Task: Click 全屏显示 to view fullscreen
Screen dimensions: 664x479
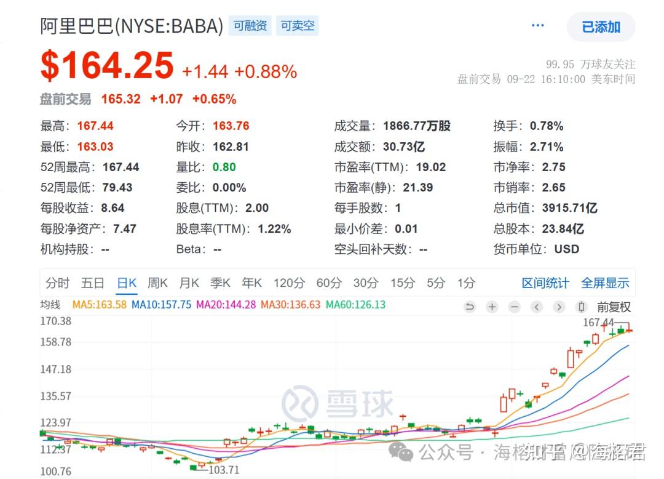Action: [x=604, y=283]
